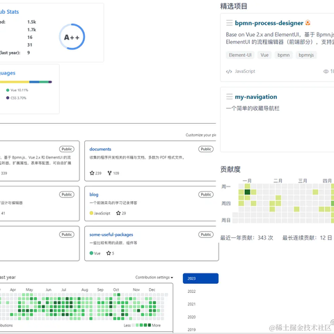Click the code icon beside JavaScript
The height and width of the screenshot is (334, 334).
pos(229,72)
